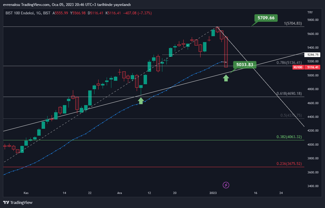Click the 2023 label on time axis
The width and height of the screenshot is (325, 208).
tap(213, 193)
